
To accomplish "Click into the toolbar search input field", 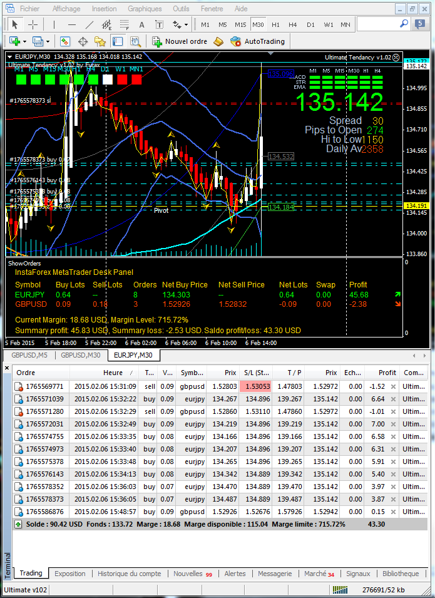I will (x=377, y=24).
